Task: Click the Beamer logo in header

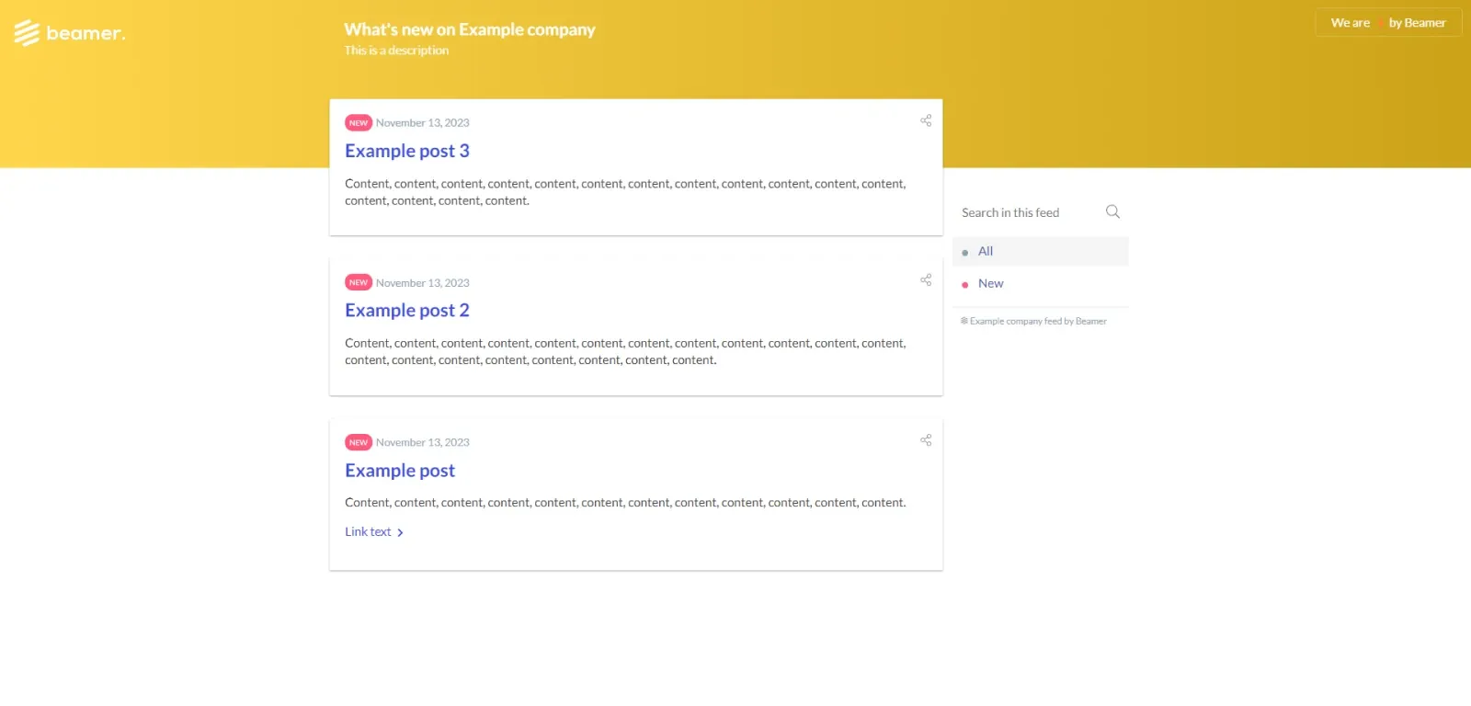Action: pyautogui.click(x=70, y=33)
